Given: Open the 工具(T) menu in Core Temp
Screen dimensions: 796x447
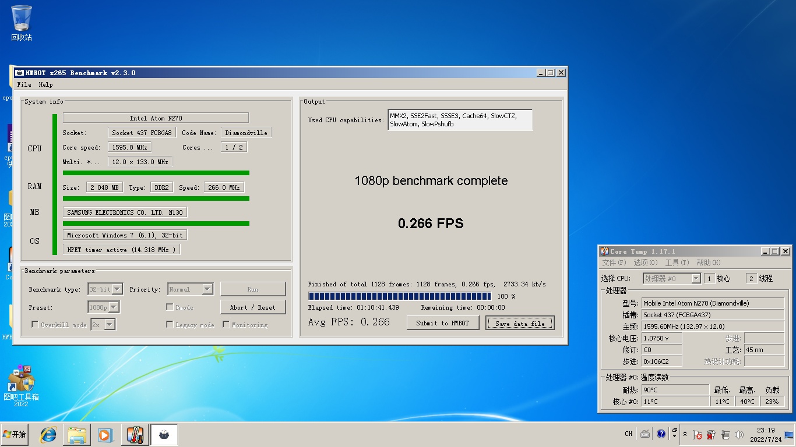Looking at the screenshot, I should point(677,262).
